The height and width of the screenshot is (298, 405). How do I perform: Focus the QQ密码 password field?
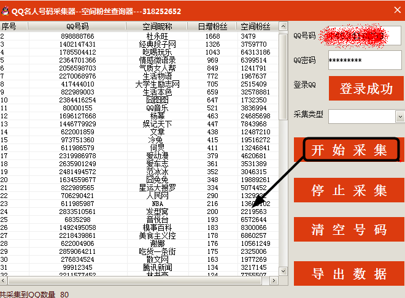tap(365, 60)
